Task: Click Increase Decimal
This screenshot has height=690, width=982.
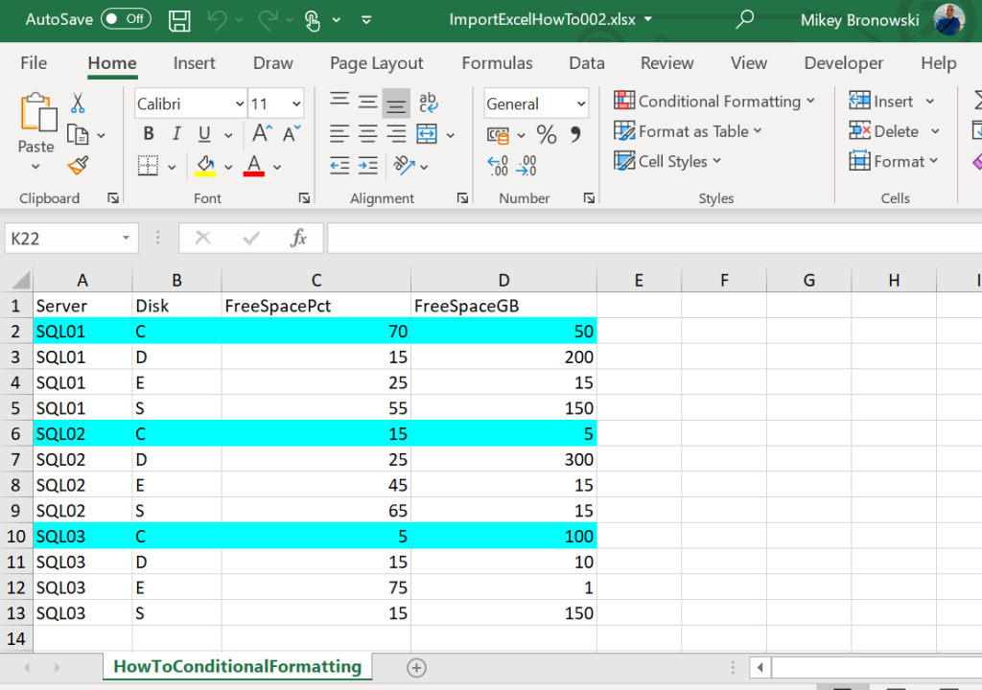Action: coord(498,166)
